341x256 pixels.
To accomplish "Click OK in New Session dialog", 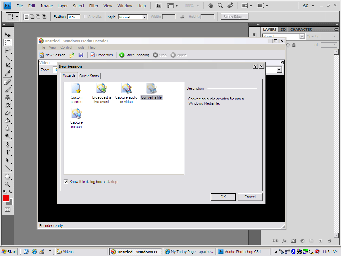I will (223, 197).
